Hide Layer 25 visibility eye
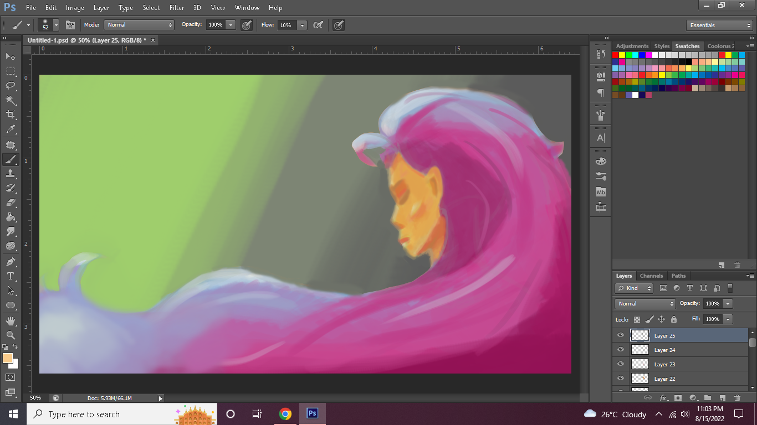Viewport: 757px width, 425px height. tap(621, 335)
